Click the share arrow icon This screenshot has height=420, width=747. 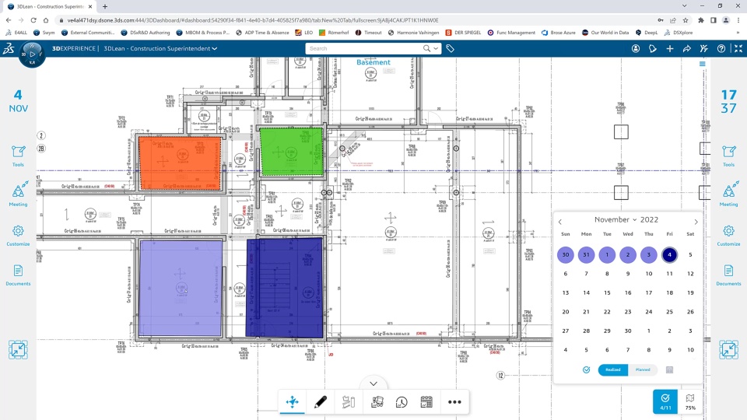click(687, 48)
